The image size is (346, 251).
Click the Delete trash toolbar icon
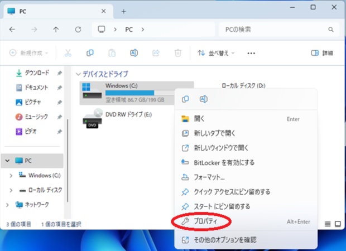point(178,53)
